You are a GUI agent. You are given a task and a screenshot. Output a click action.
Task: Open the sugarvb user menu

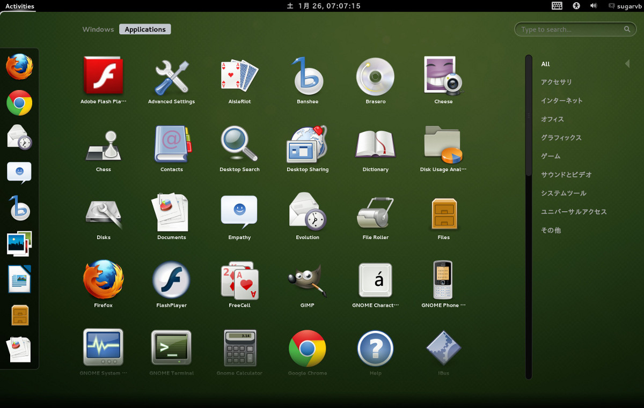pos(624,6)
